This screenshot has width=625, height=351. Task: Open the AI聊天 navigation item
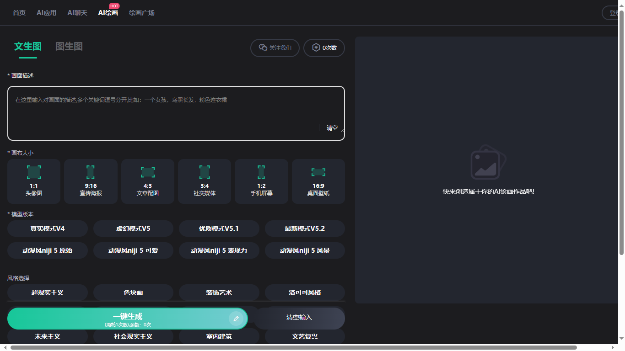[77, 13]
